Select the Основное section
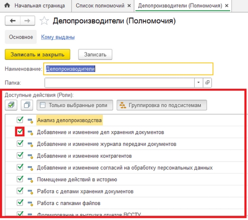 21,37
